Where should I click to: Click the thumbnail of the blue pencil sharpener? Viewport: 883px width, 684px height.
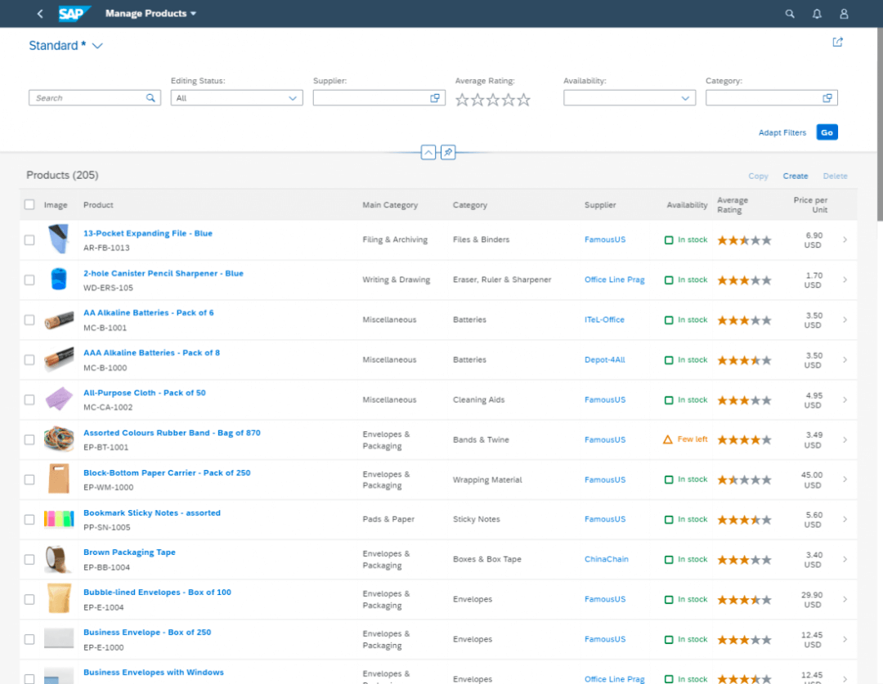[x=59, y=279]
